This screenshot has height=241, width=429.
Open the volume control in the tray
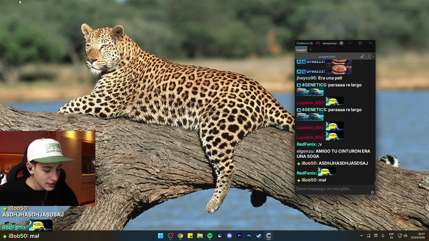tap(405, 236)
